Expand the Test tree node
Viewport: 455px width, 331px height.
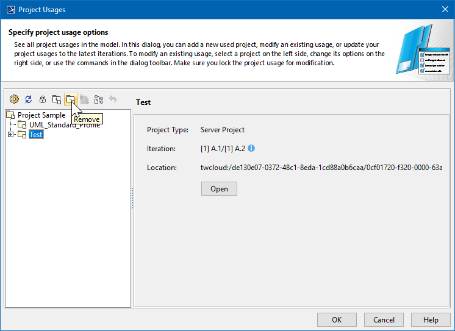[10, 135]
